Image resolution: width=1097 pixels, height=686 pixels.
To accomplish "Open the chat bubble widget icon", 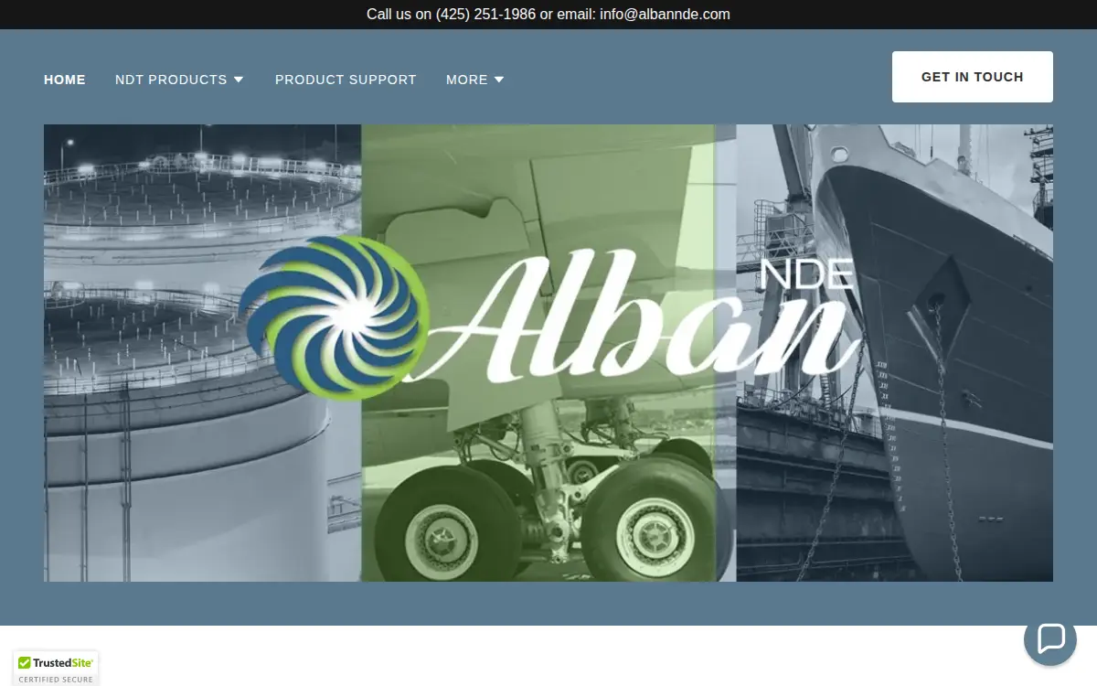I will [x=1050, y=638].
